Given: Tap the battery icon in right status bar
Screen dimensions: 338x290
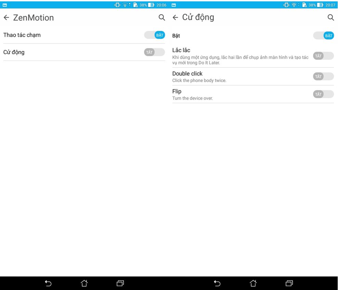Looking at the screenshot, I should [x=320, y=5].
